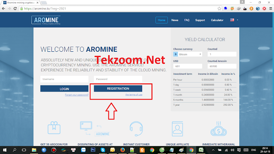
Task: Click the browser Back arrow
Action: coord(3,9)
